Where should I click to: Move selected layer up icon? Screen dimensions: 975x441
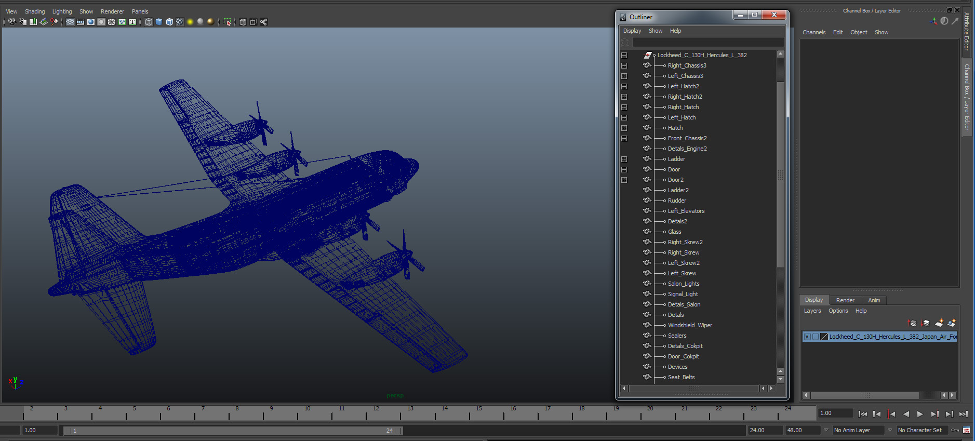pyautogui.click(x=912, y=323)
